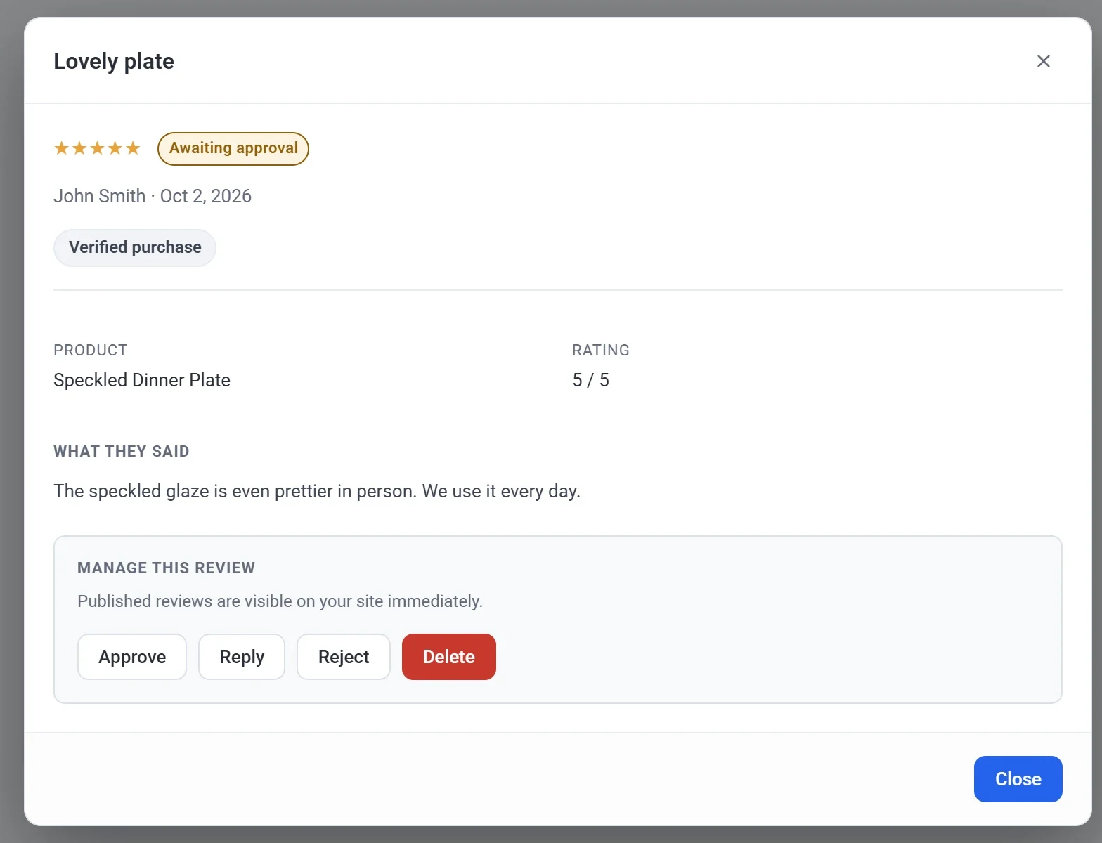Click the 'WHAT THEY SAID' heading

pos(122,451)
